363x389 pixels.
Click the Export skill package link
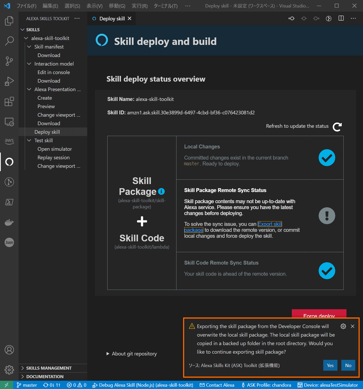coord(270,224)
